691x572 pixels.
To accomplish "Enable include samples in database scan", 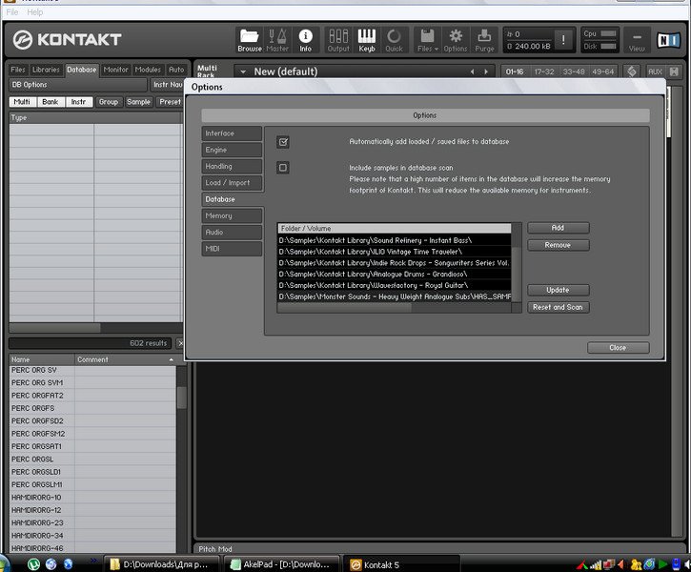I will 282,168.
